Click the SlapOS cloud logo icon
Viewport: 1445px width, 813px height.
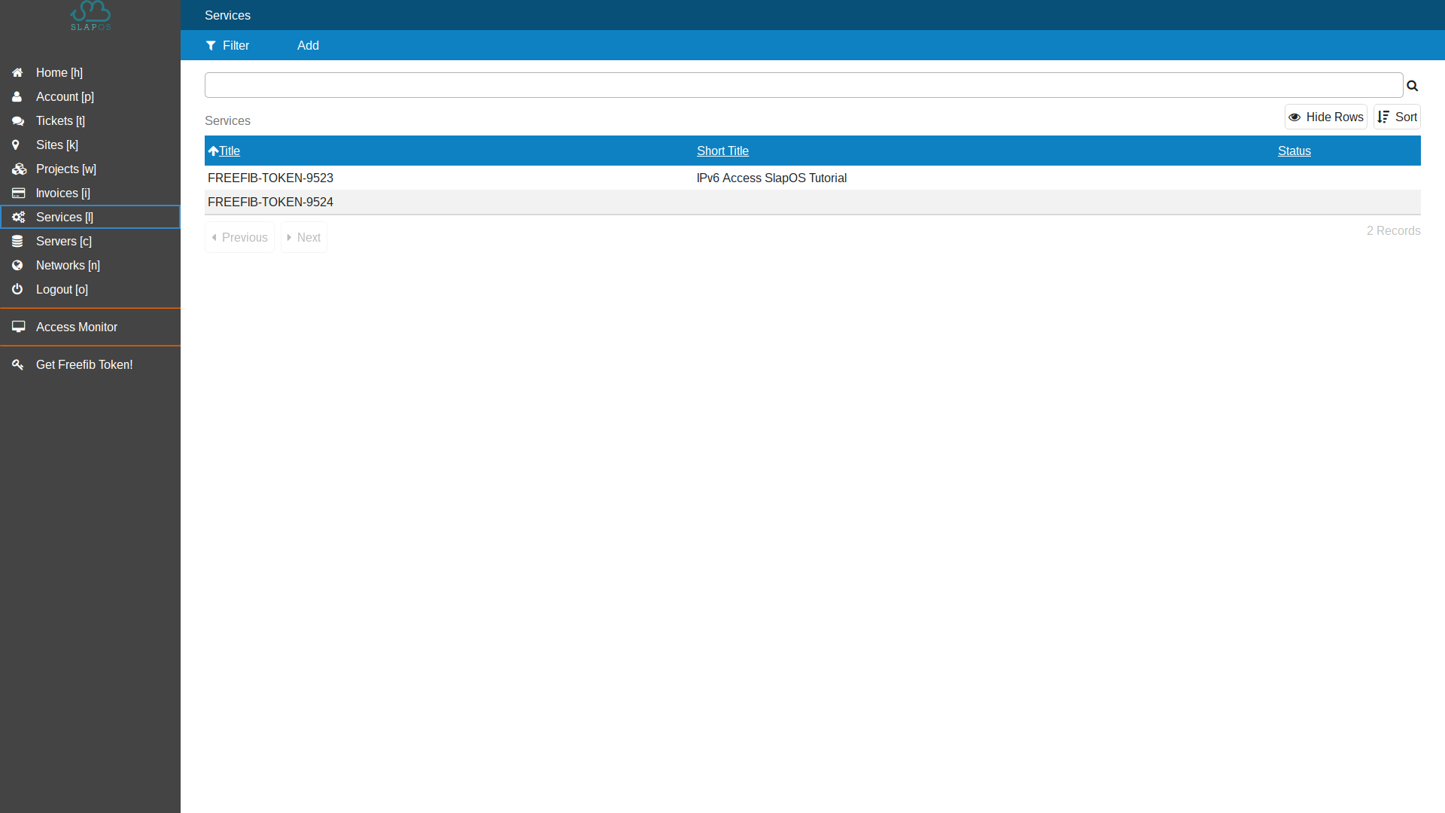coord(90,15)
